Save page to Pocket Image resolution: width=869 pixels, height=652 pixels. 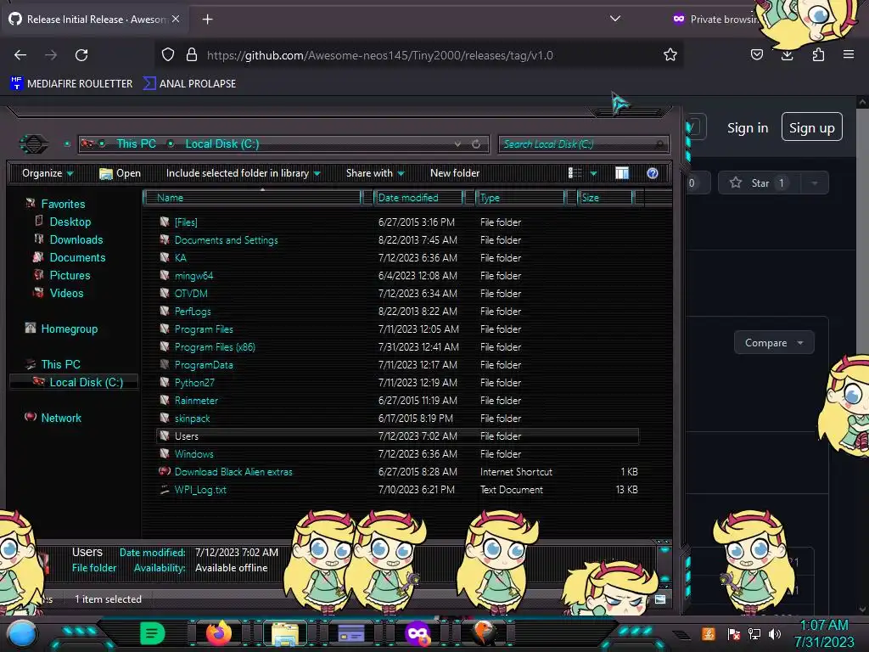(756, 55)
